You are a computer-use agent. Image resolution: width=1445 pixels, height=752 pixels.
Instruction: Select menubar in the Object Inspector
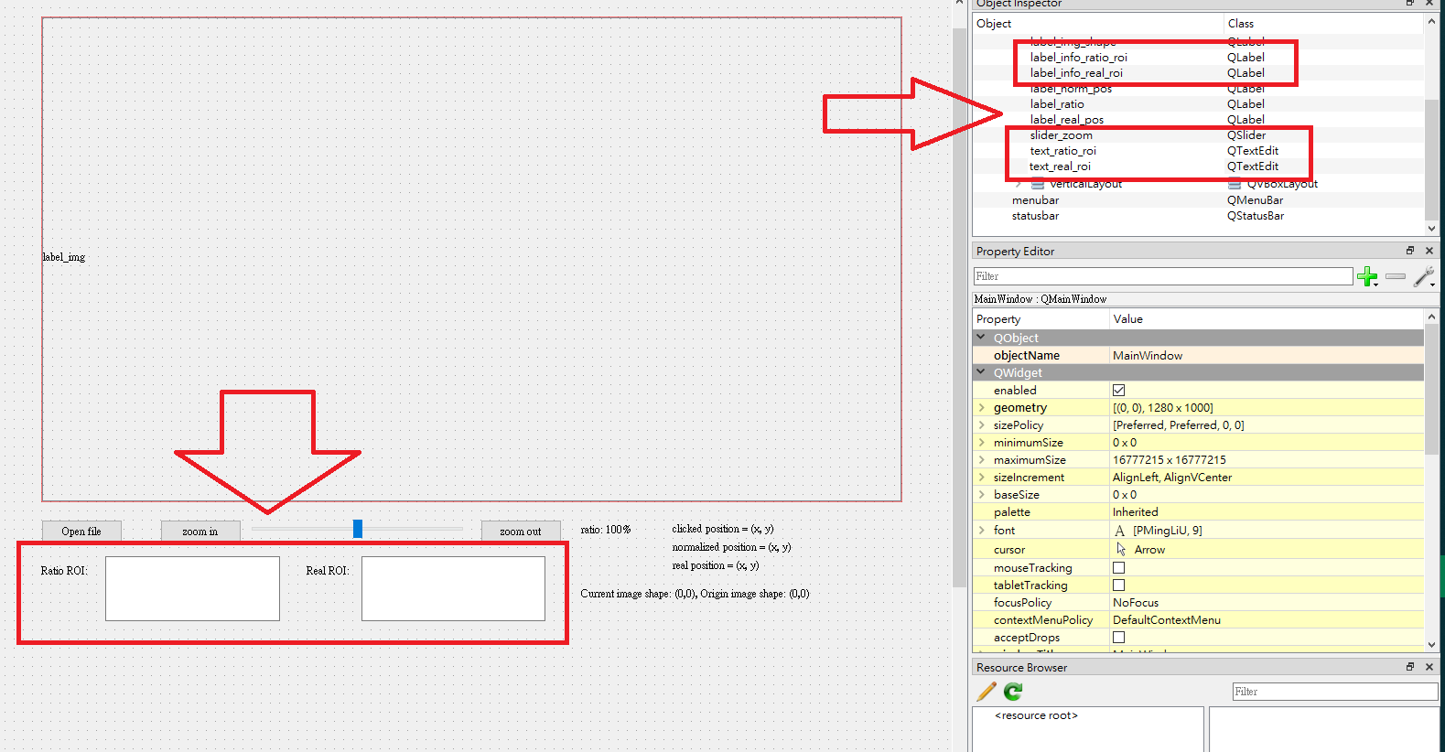point(1035,200)
